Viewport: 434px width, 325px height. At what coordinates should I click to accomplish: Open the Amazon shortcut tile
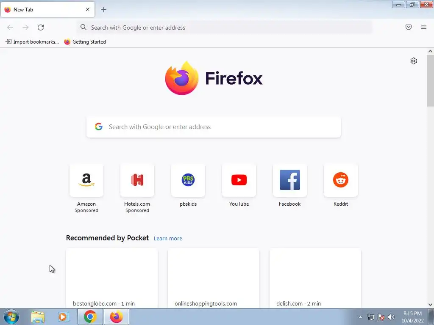[86, 180]
